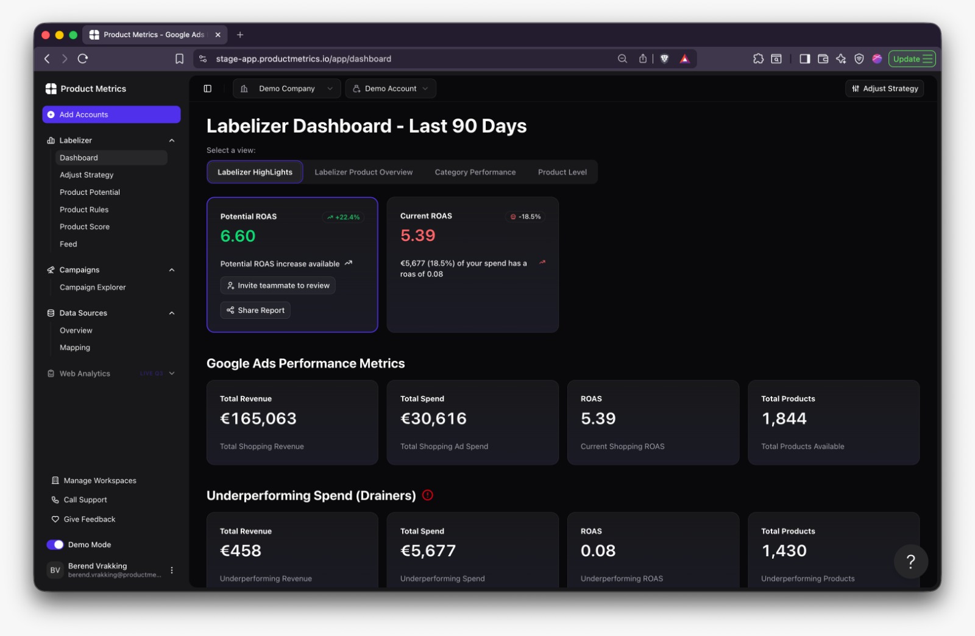This screenshot has width=975, height=636.
Task: Open the help question mark bubble
Action: coord(910,561)
